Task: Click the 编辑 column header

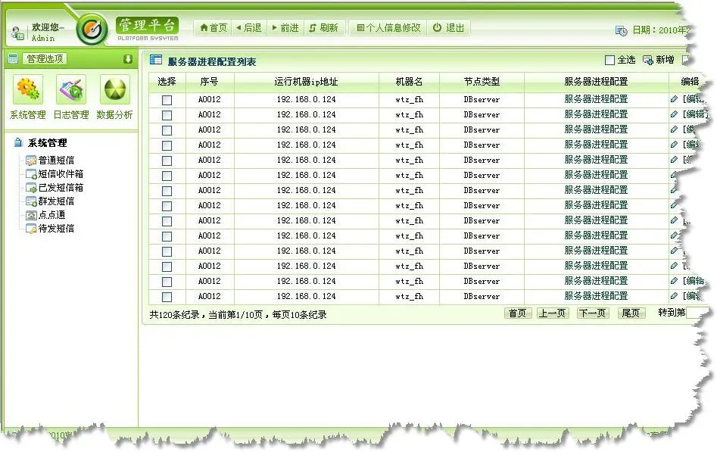Action: [x=690, y=82]
